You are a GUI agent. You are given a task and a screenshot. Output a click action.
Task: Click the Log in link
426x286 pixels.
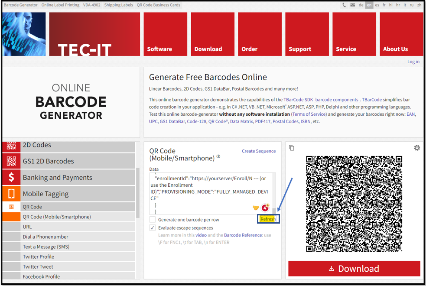[x=413, y=62]
